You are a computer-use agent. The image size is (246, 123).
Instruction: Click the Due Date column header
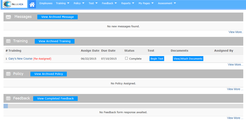pos(108,51)
